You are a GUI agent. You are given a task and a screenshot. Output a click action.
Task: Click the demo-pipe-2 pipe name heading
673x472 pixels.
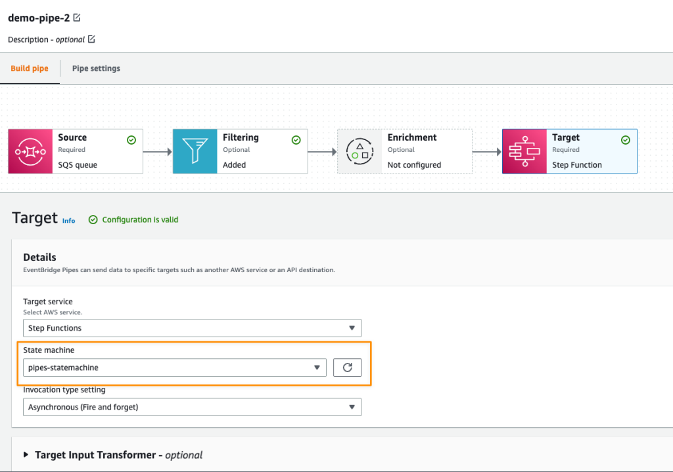coord(38,18)
